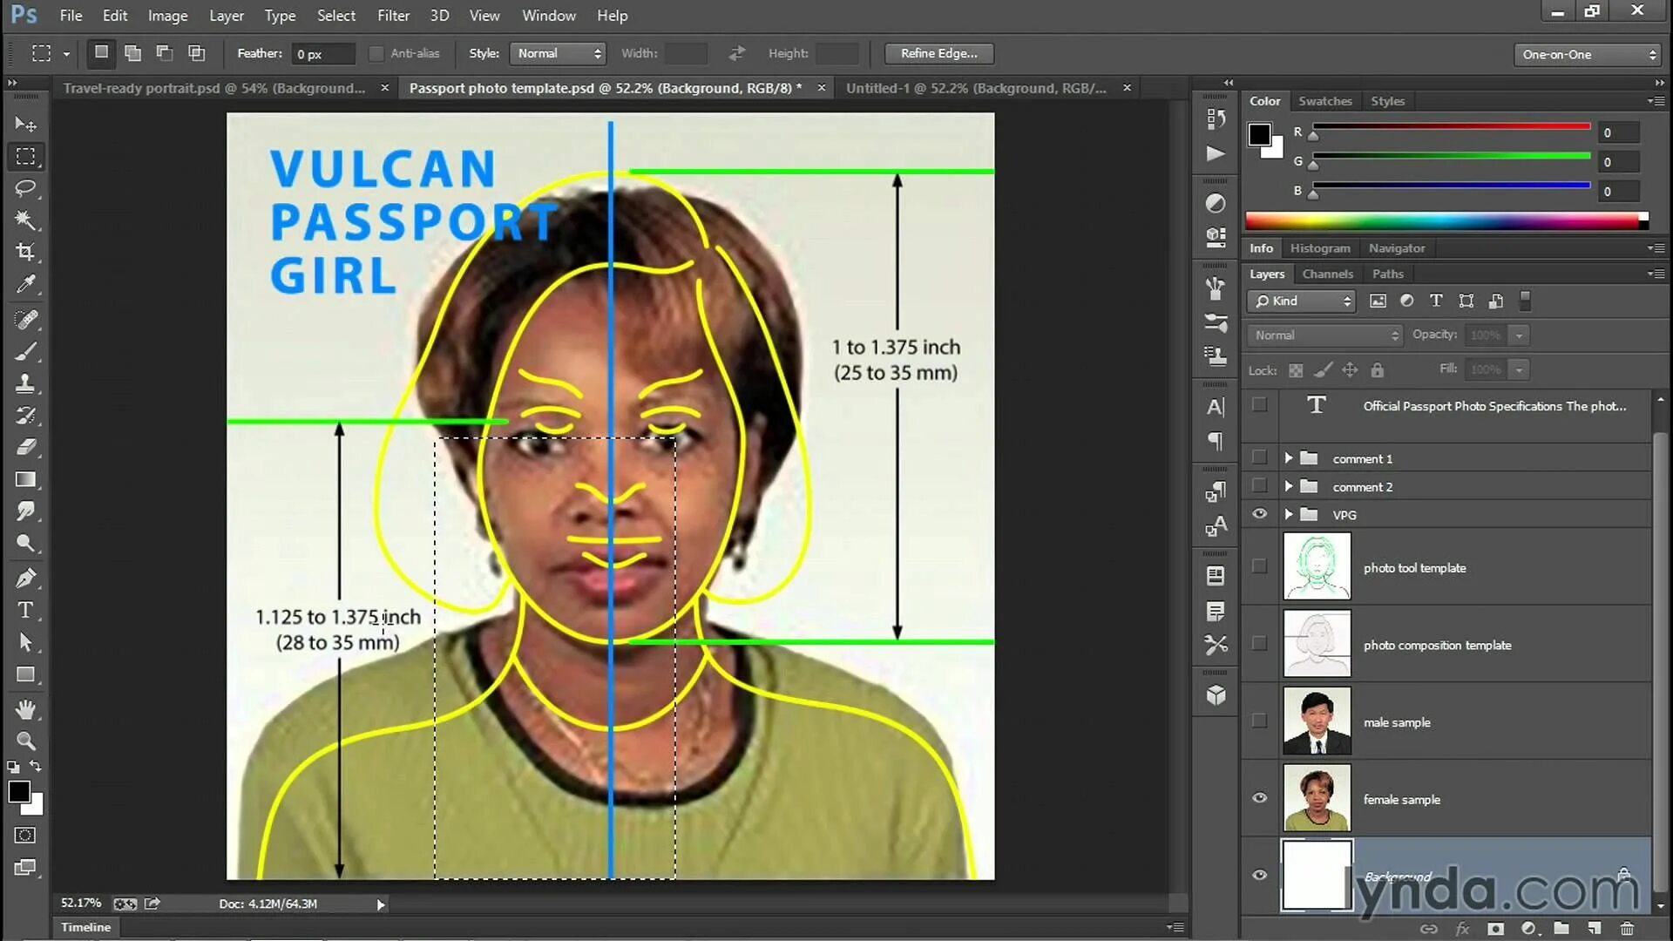Click the Delete layer trash icon
This screenshot has height=941, width=1673.
pyautogui.click(x=1626, y=929)
